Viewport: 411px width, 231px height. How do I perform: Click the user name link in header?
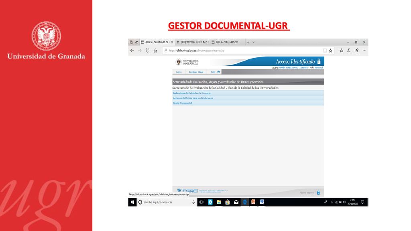(293, 67)
